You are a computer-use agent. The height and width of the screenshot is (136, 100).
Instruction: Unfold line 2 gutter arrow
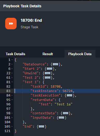click(x=12, y=64)
